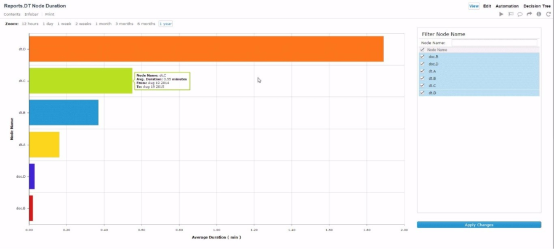This screenshot has height=249, width=554.
Task: Click the refresh icon
Action: (x=548, y=14)
